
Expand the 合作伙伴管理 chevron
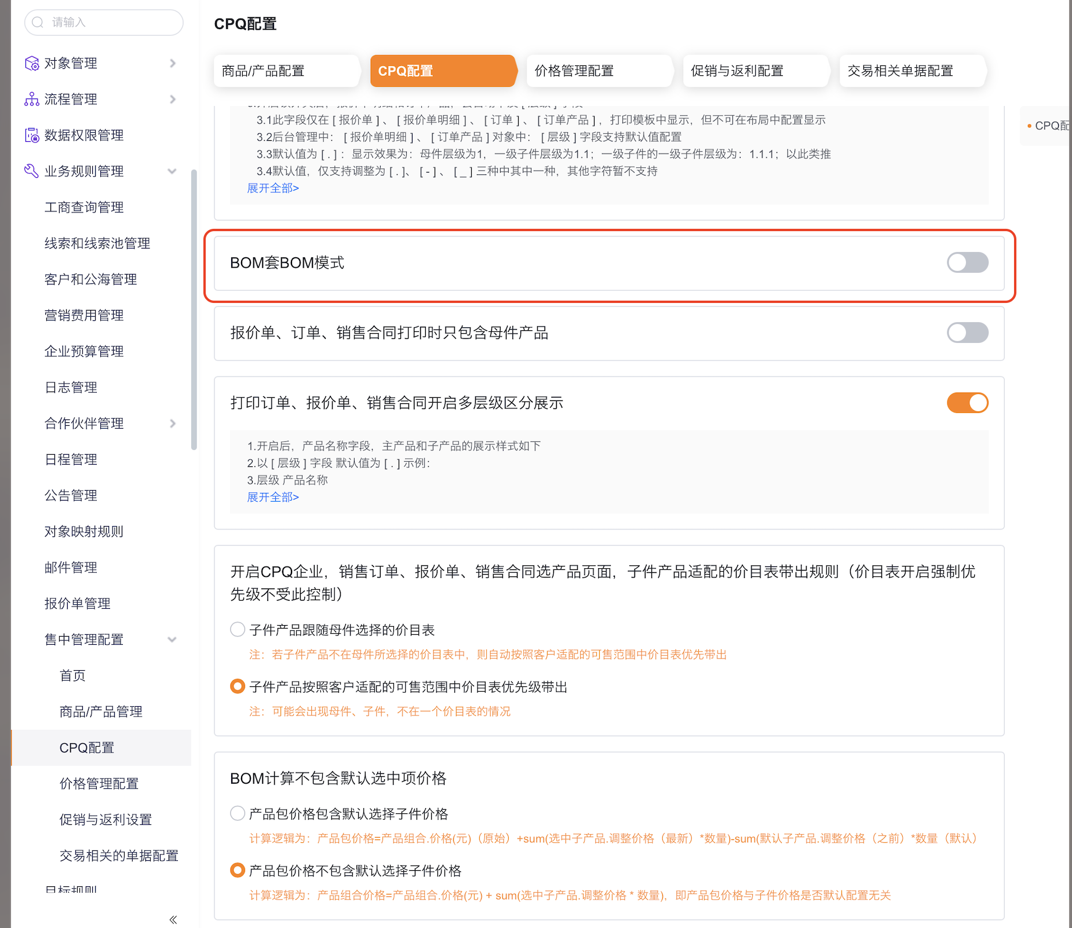point(172,423)
